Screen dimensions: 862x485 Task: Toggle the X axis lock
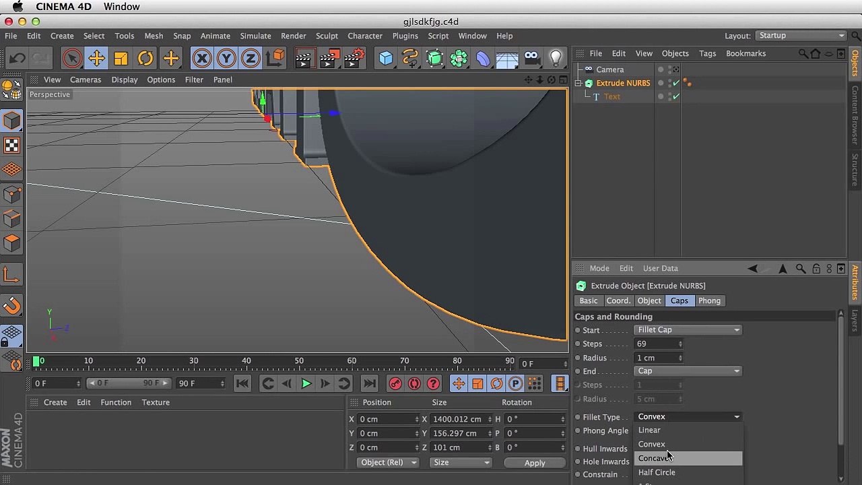[201, 59]
